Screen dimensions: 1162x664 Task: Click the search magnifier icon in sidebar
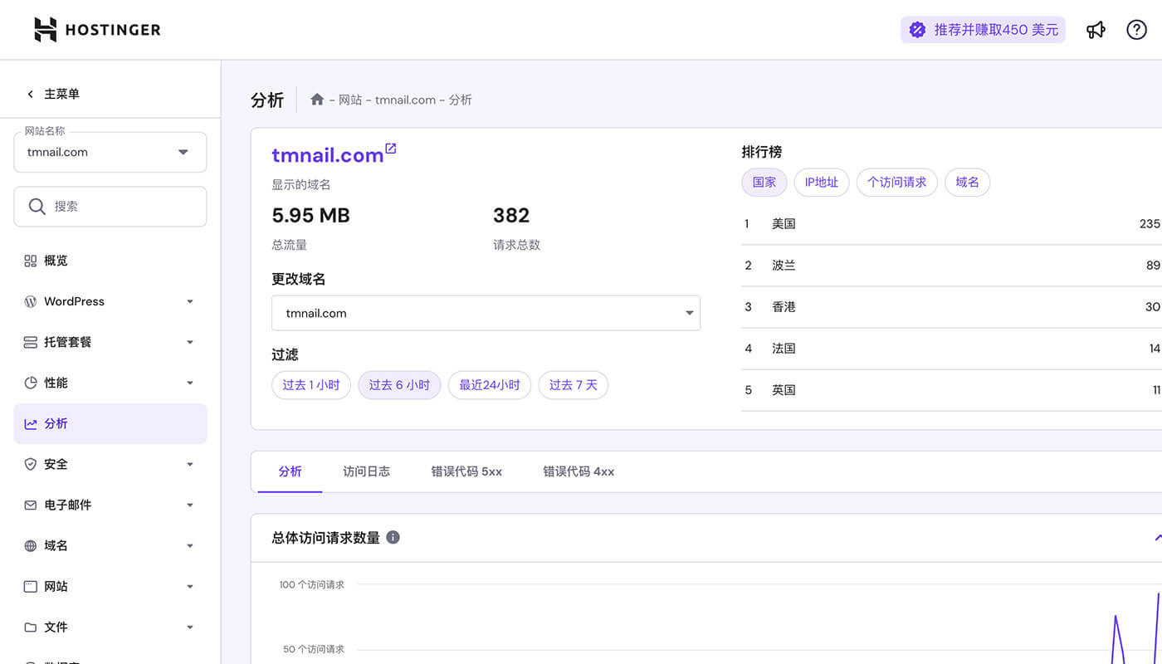[x=37, y=206]
